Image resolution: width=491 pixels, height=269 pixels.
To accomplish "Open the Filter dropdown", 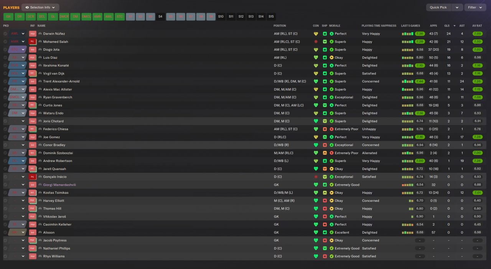I will click(475, 7).
